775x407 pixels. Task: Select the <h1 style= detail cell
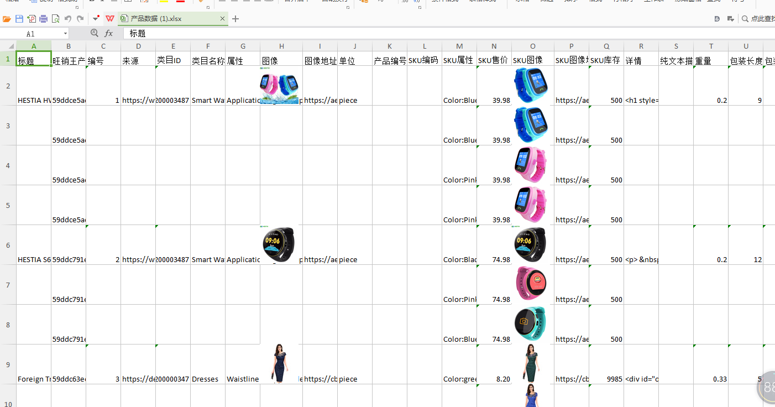pos(641,86)
